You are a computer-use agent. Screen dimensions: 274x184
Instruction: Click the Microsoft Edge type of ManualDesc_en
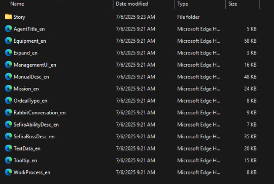[199, 77]
